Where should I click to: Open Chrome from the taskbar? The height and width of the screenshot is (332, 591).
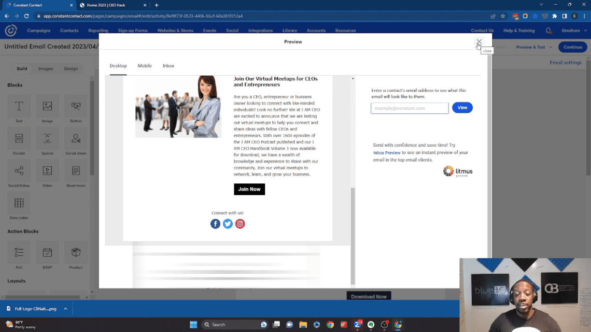point(330,325)
